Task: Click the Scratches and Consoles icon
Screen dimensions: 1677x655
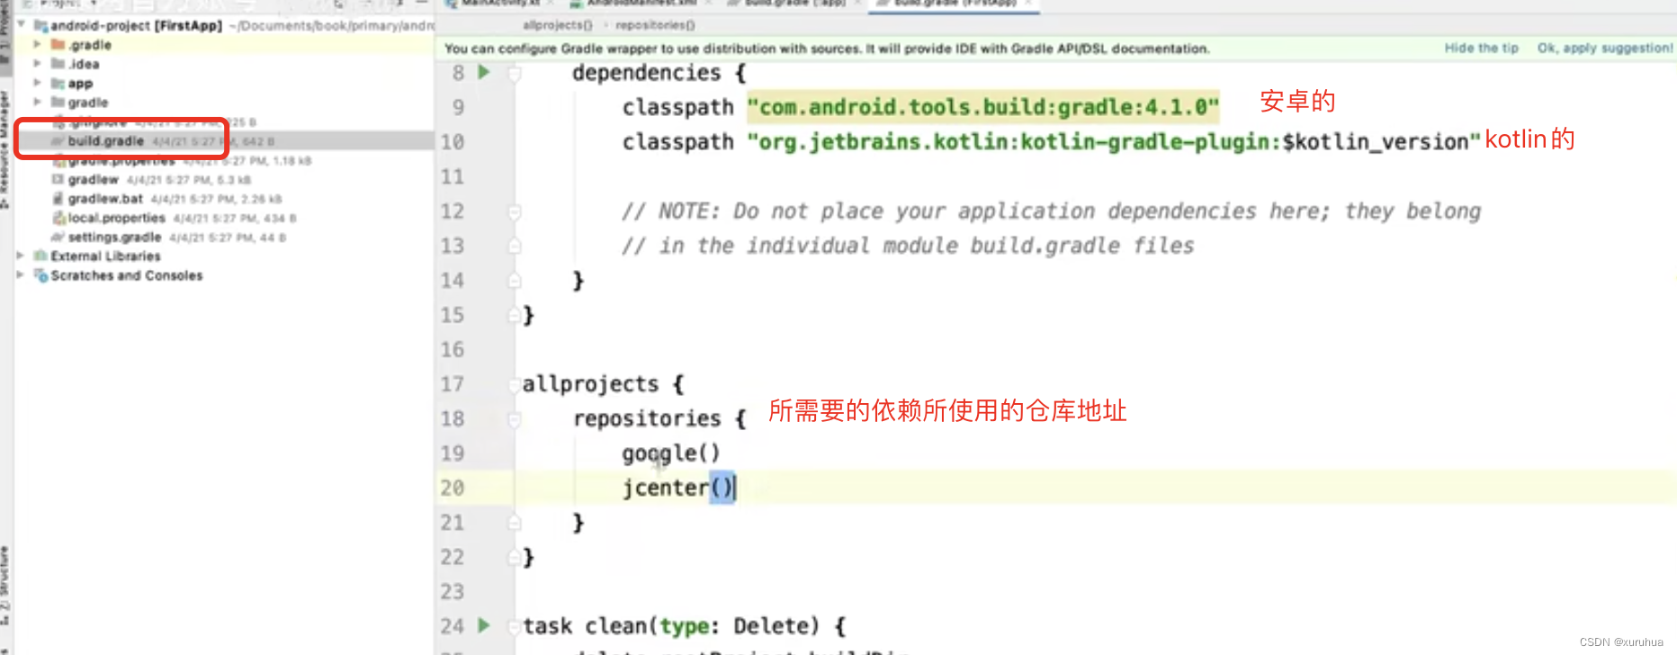Action: pos(40,275)
